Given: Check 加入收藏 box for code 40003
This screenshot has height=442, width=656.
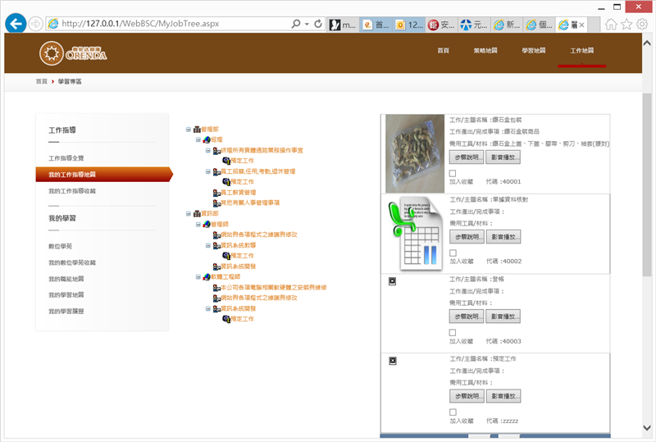Looking at the screenshot, I should click(453, 333).
